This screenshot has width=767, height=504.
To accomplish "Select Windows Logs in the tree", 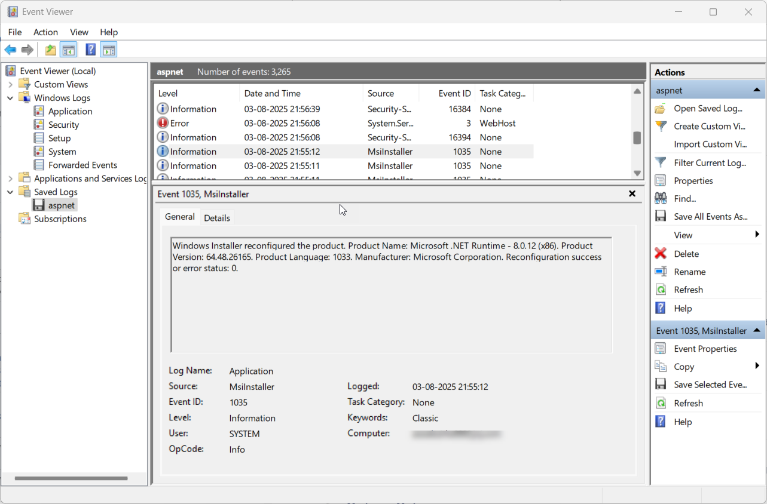I will point(62,98).
